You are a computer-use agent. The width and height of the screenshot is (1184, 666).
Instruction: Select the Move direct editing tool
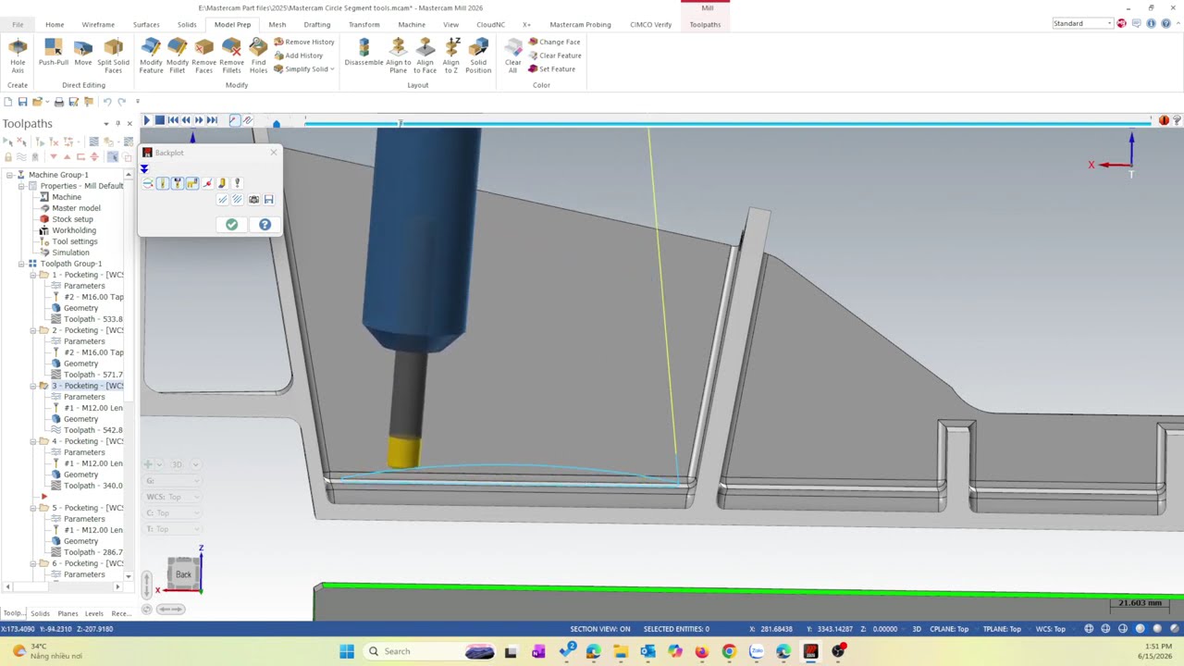click(83, 53)
